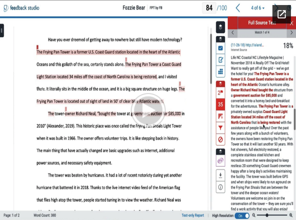Close the Full Source Text panel
This screenshot has height=220, width=296.
(x=291, y=23)
